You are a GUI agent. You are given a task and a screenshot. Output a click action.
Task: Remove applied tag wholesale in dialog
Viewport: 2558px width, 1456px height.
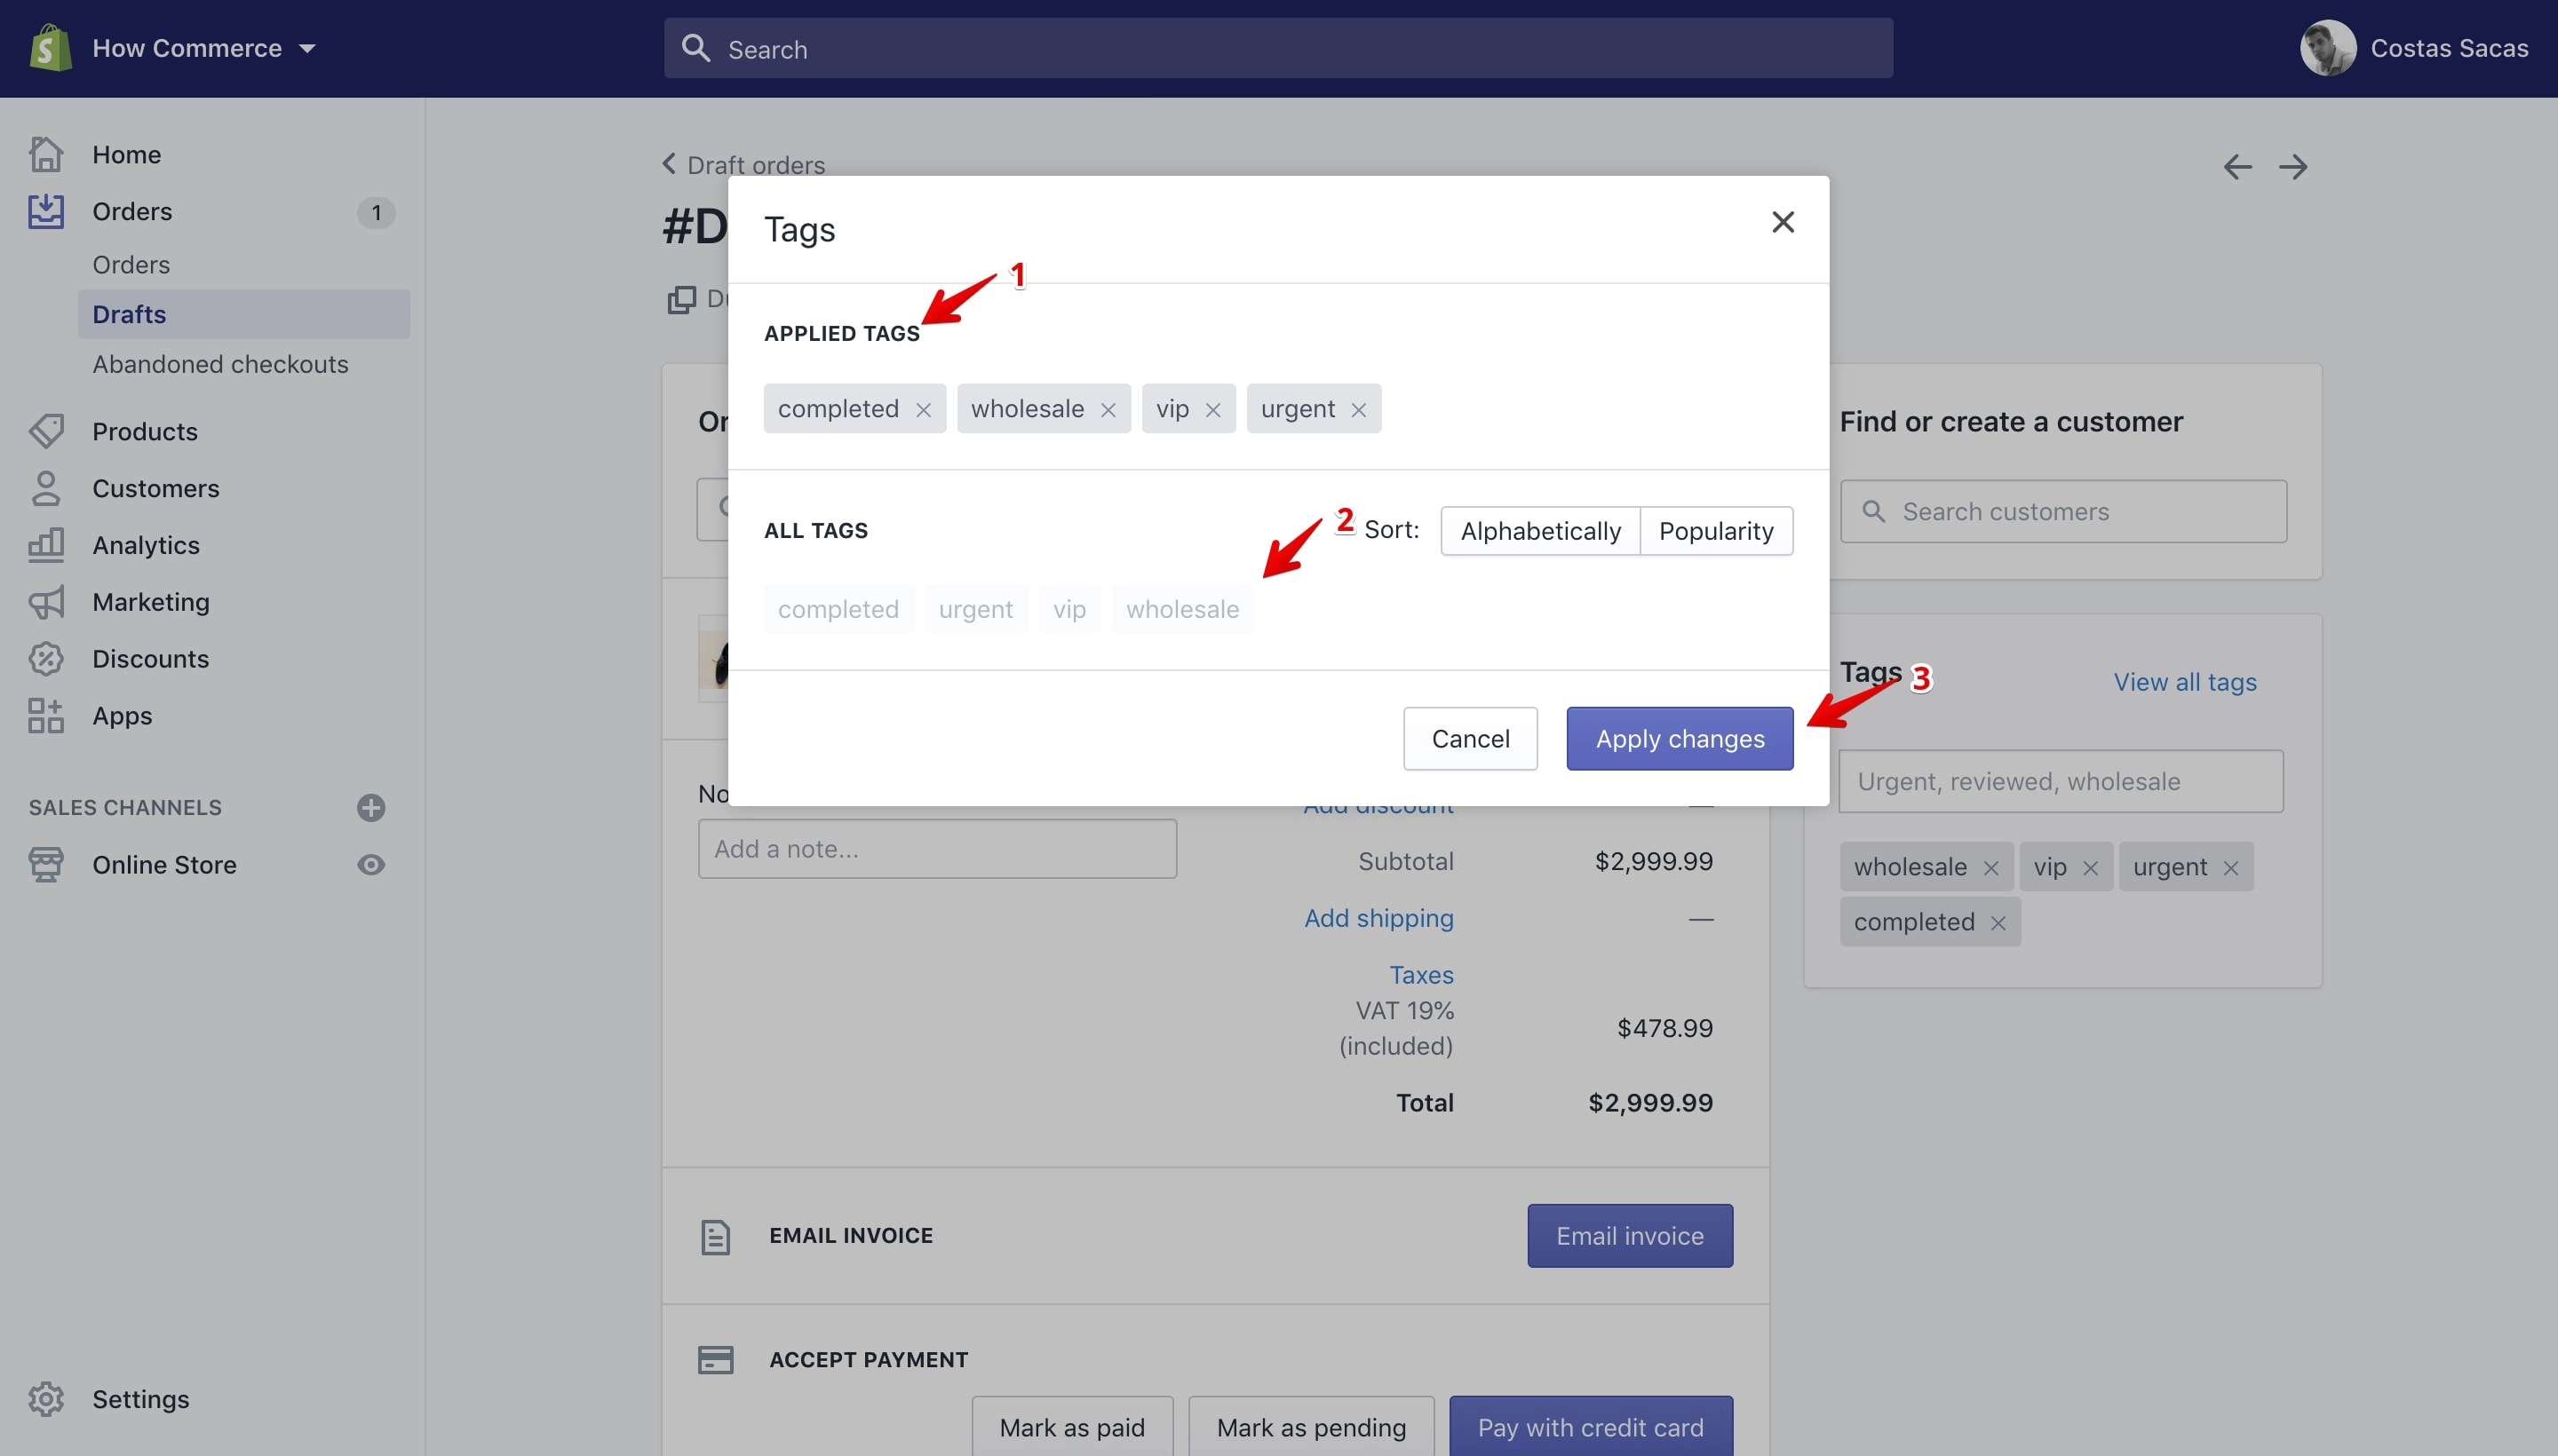click(x=1108, y=410)
